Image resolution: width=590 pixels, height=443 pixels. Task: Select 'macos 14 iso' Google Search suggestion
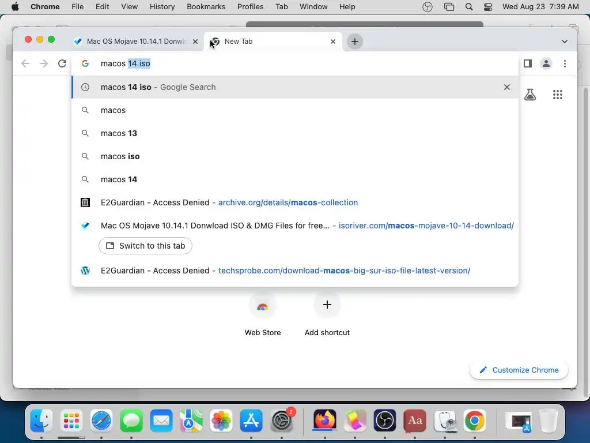point(295,87)
